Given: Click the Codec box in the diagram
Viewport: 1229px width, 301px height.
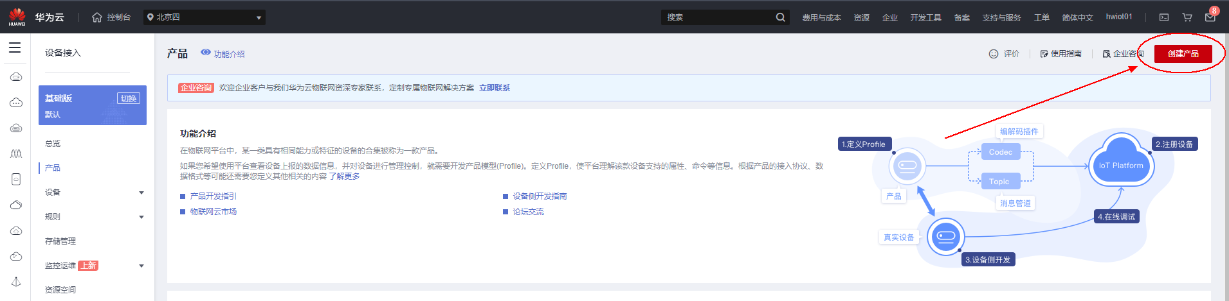Looking at the screenshot, I should pyautogui.click(x=1001, y=152).
